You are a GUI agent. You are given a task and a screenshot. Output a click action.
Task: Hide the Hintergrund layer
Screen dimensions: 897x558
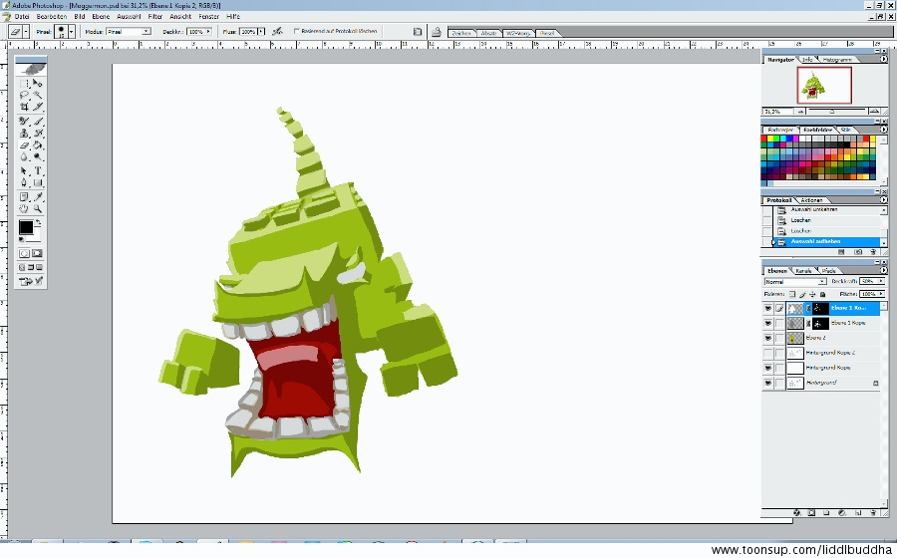point(767,383)
